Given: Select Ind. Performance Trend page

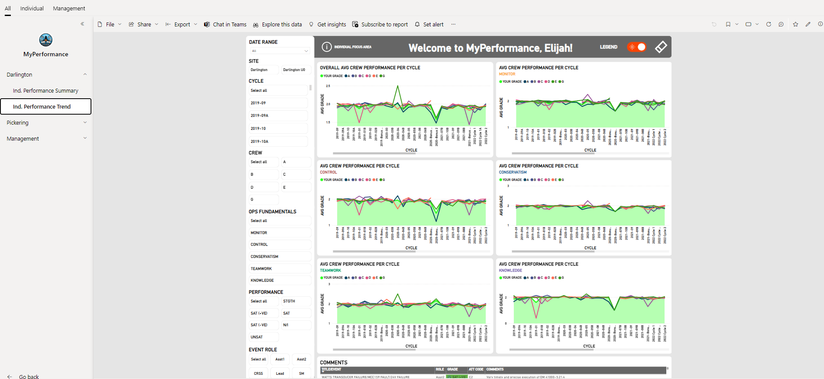Looking at the screenshot, I should 45,106.
